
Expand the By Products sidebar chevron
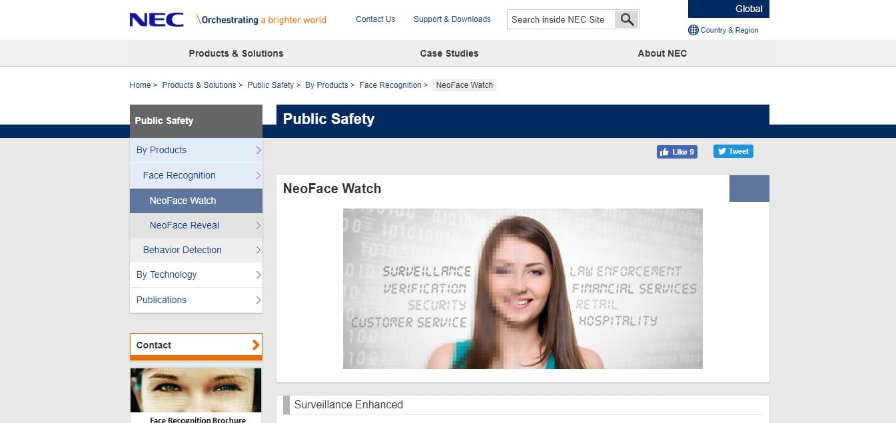(258, 151)
